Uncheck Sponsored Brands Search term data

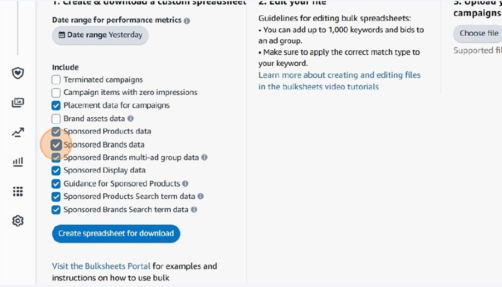click(x=56, y=210)
